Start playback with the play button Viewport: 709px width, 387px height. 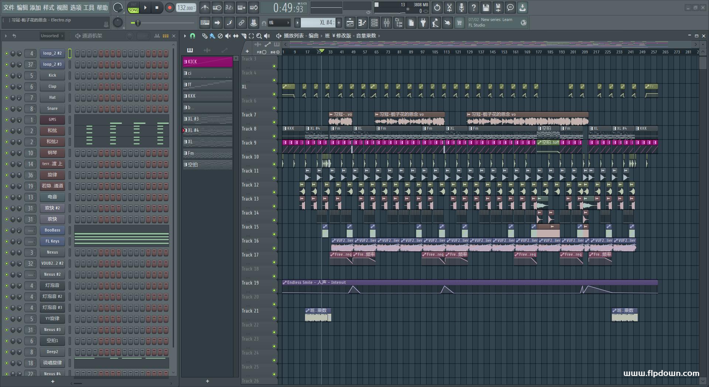(x=145, y=7)
